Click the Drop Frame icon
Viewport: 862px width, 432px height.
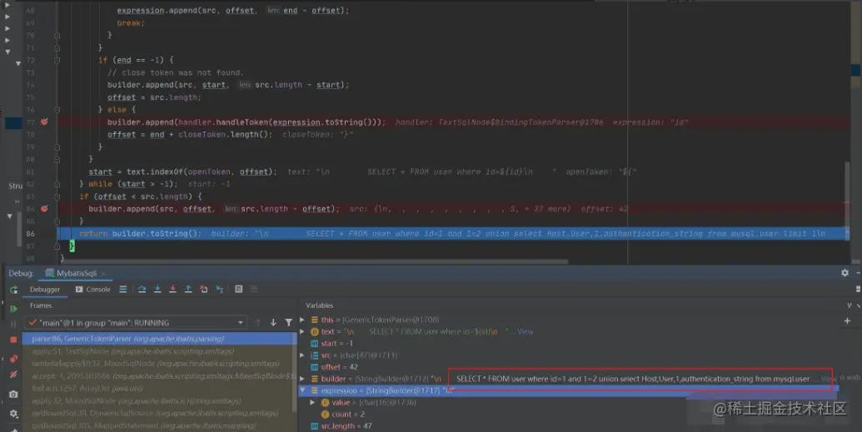tap(204, 289)
